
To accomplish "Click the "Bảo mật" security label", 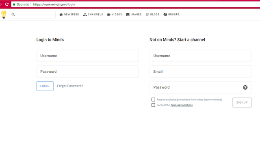I will point(23,4).
